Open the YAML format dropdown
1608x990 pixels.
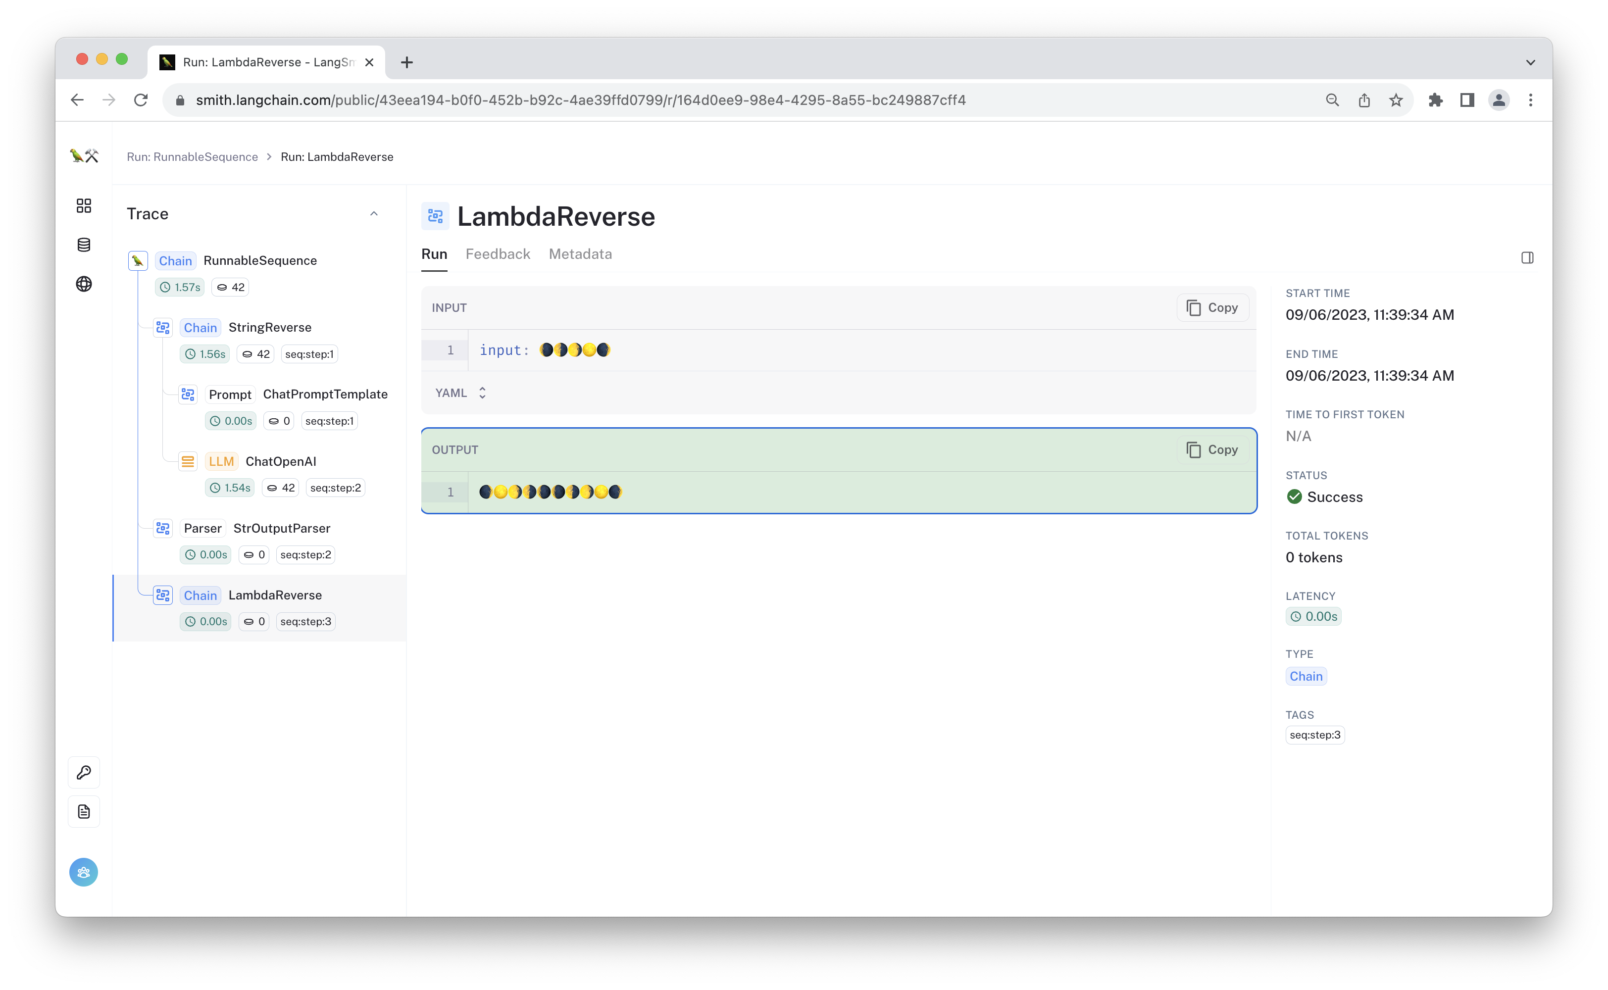pyautogui.click(x=461, y=393)
